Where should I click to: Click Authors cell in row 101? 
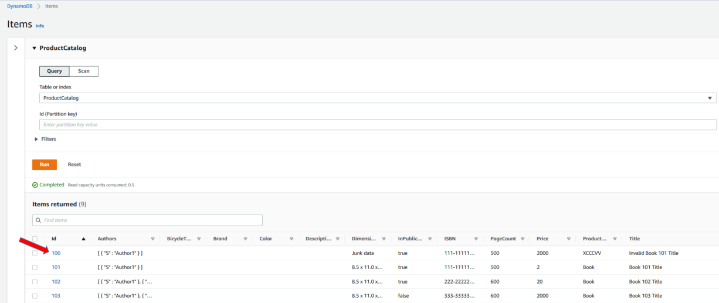120,267
